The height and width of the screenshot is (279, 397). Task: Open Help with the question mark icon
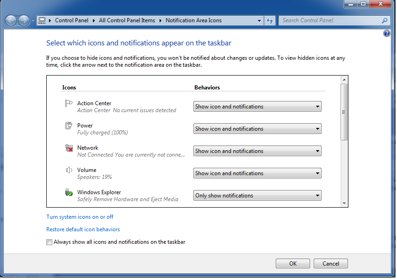coord(387,33)
